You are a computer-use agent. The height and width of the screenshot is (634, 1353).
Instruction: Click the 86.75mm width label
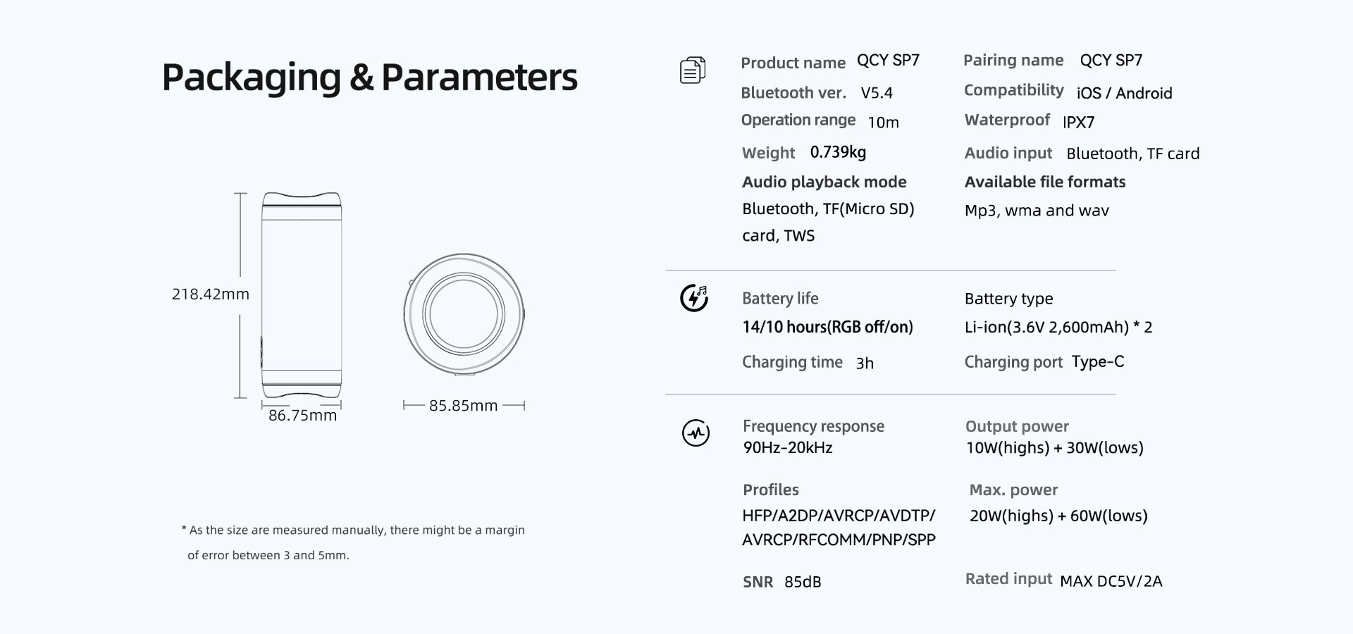[x=302, y=416]
